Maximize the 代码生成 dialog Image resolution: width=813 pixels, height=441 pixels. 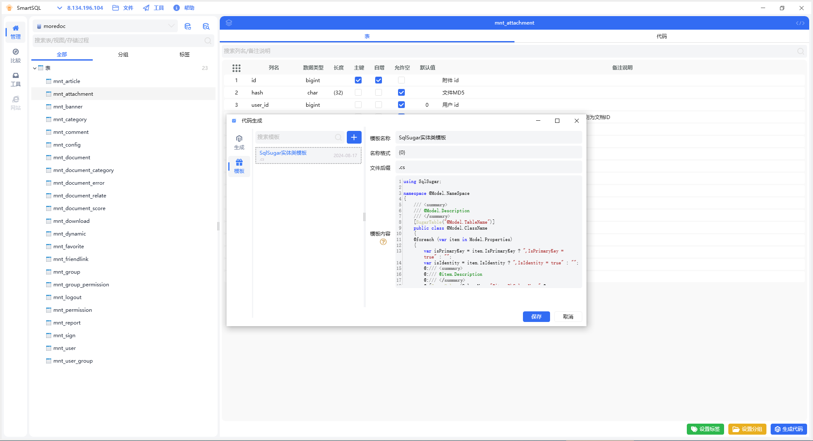pyautogui.click(x=557, y=121)
